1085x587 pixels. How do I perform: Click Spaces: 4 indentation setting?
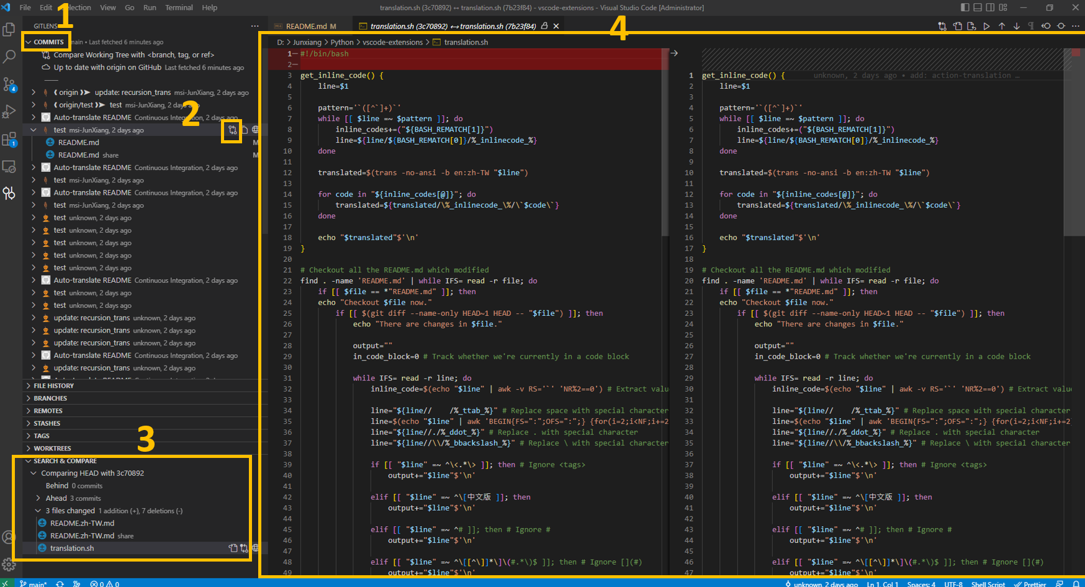click(x=921, y=583)
